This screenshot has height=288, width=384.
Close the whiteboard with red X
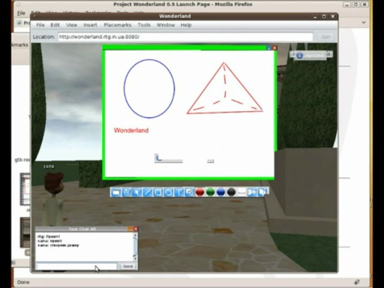pyautogui.click(x=275, y=48)
